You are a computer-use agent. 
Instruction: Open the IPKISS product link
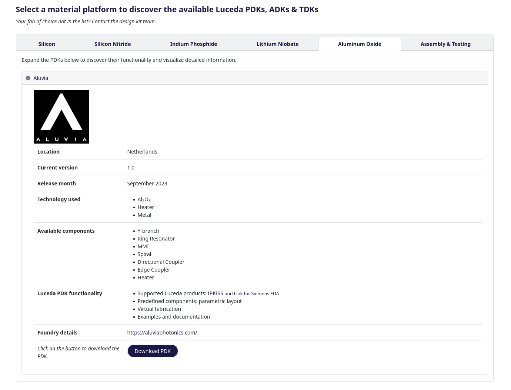[x=215, y=293]
